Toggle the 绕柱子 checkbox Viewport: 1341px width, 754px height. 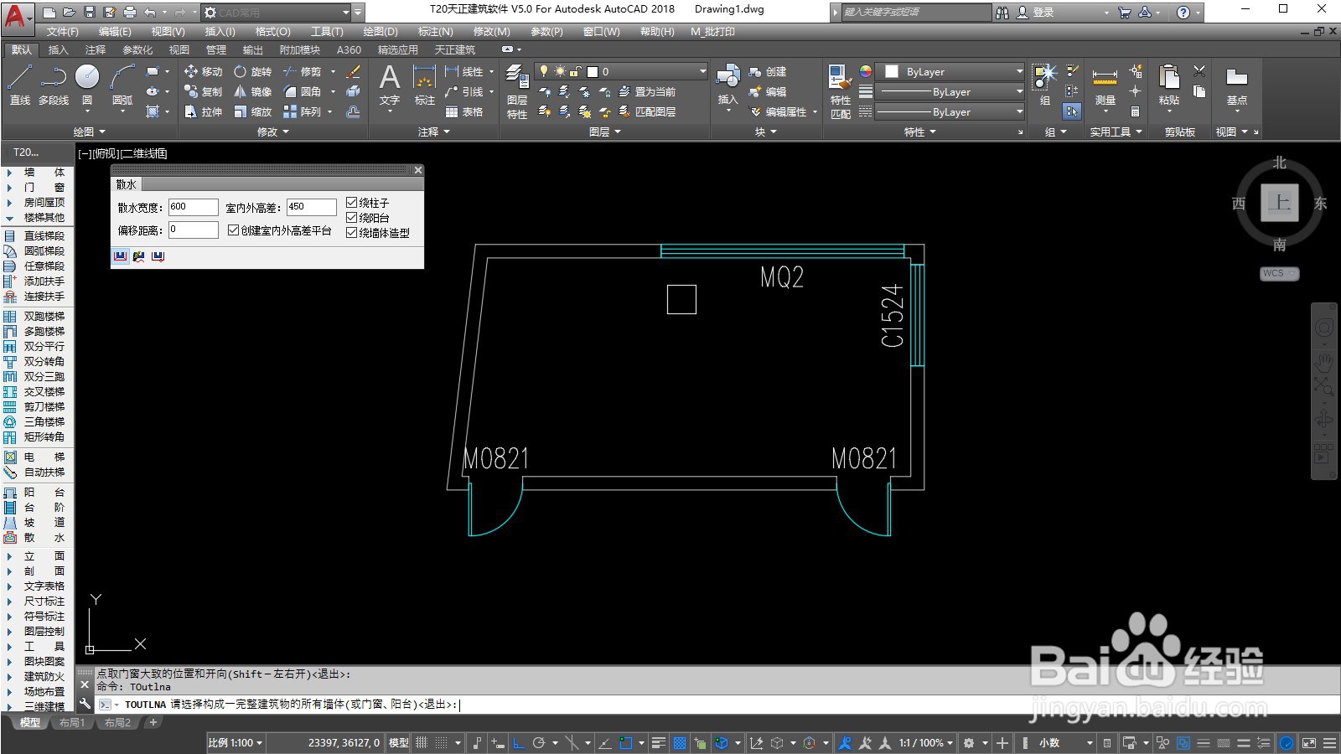click(x=351, y=202)
